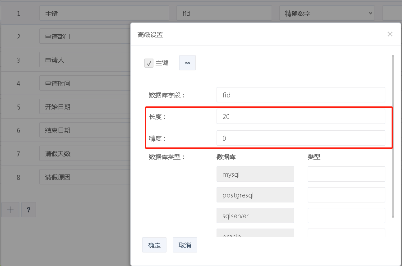Click the 请假原因 field in row 8

click(84, 178)
